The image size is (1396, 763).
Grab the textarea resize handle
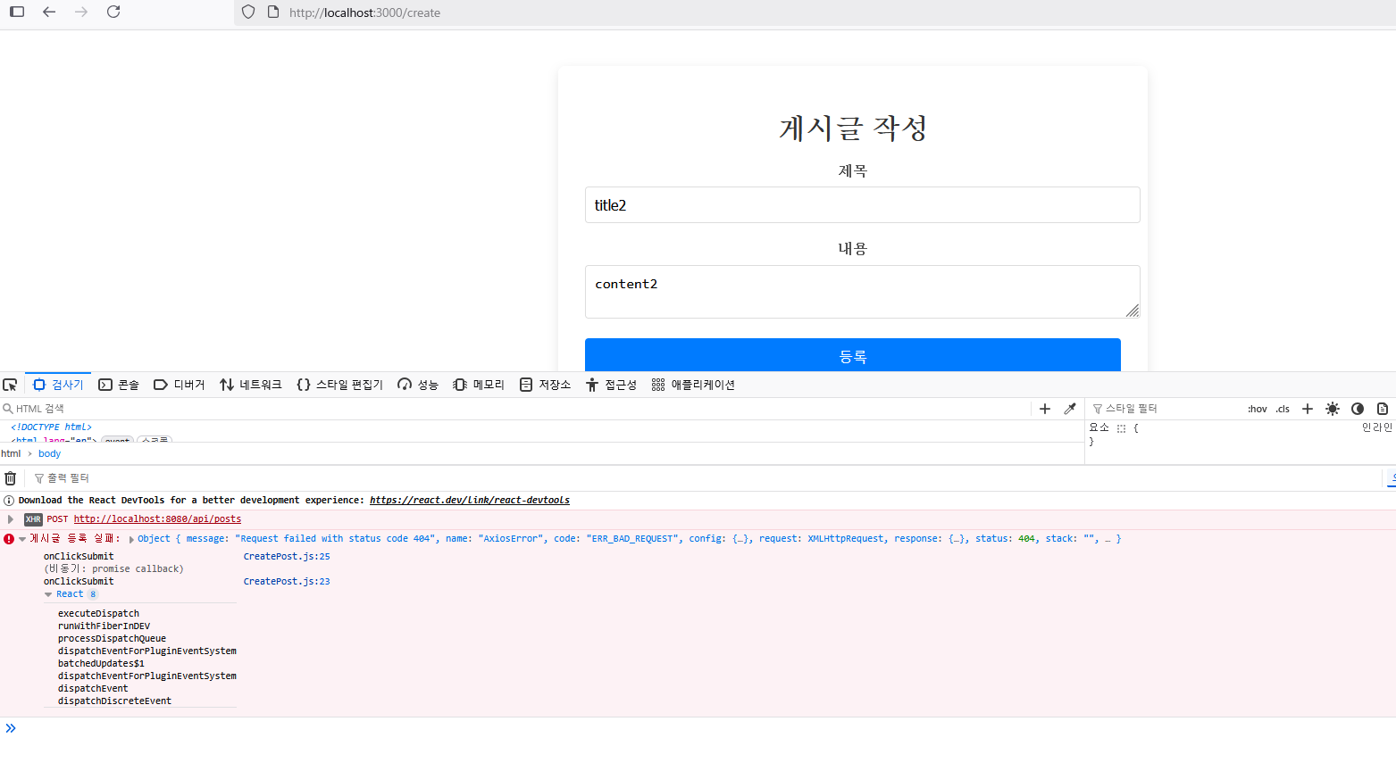pos(1133,311)
